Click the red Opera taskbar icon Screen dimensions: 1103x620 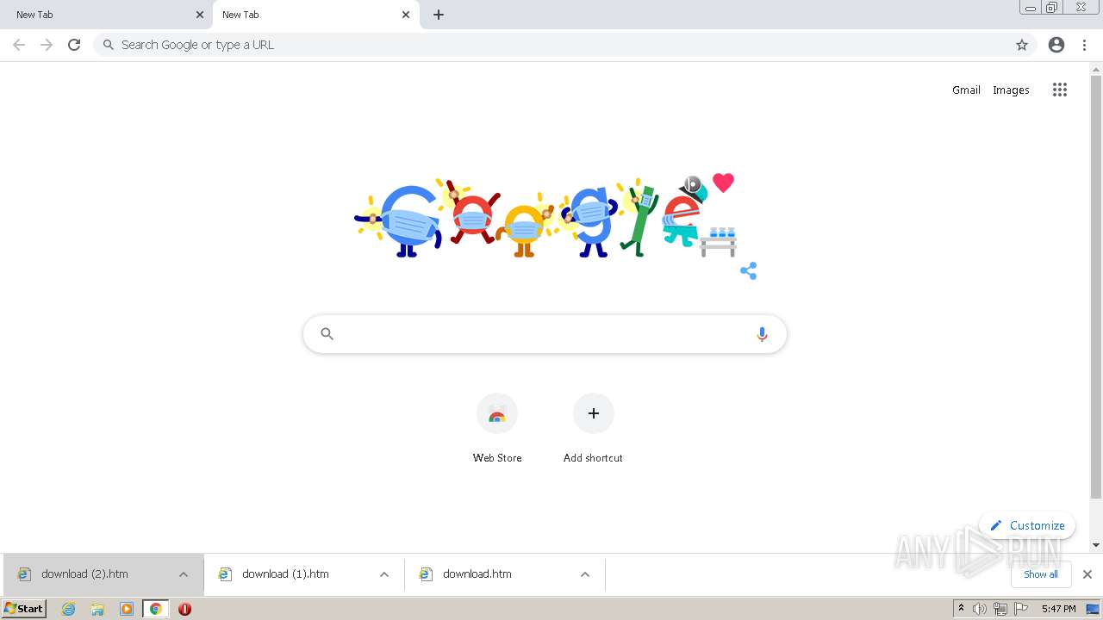[184, 609]
